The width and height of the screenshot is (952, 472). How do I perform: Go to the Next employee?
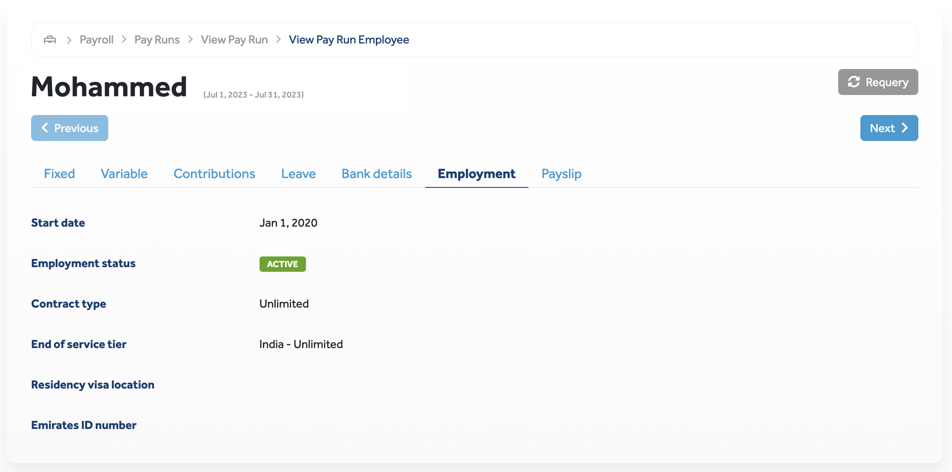(x=889, y=128)
